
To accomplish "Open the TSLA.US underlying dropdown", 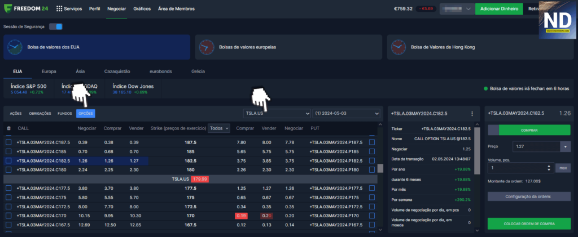I will pyautogui.click(x=277, y=114).
